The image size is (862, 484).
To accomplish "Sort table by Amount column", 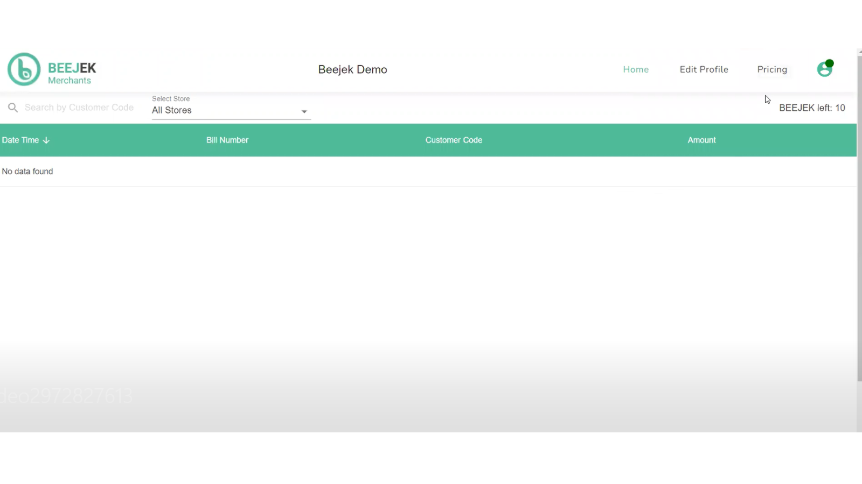I will [x=701, y=140].
